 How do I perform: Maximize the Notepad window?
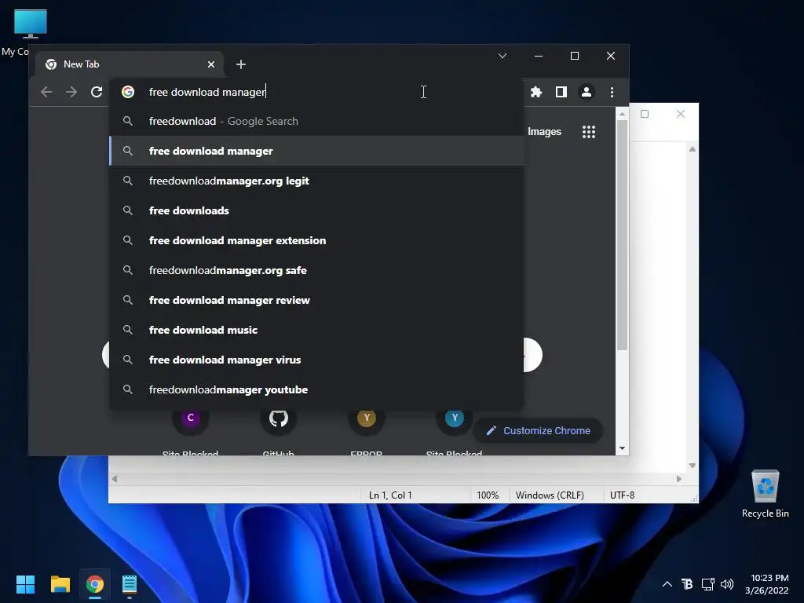click(x=645, y=114)
